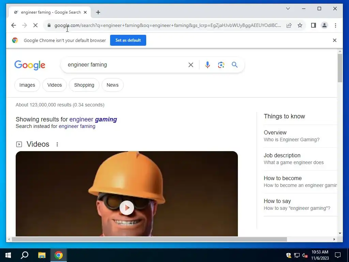The width and height of the screenshot is (349, 262).
Task: Open Windows taskbar search
Action: [x=25, y=255]
